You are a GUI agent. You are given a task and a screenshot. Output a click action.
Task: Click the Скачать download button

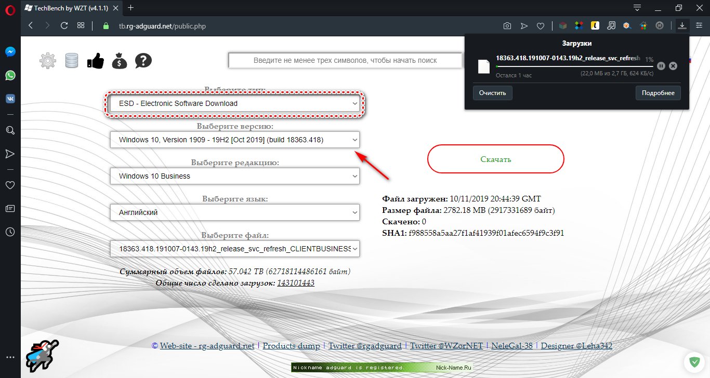(495, 159)
